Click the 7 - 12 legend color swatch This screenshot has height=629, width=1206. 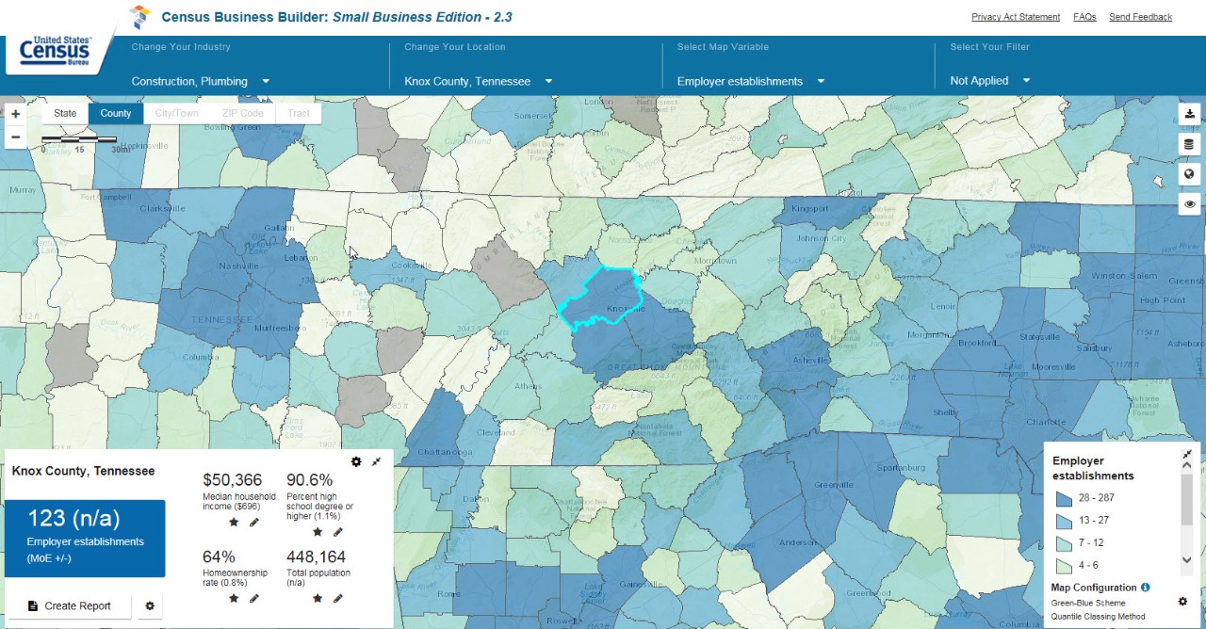tap(1064, 543)
